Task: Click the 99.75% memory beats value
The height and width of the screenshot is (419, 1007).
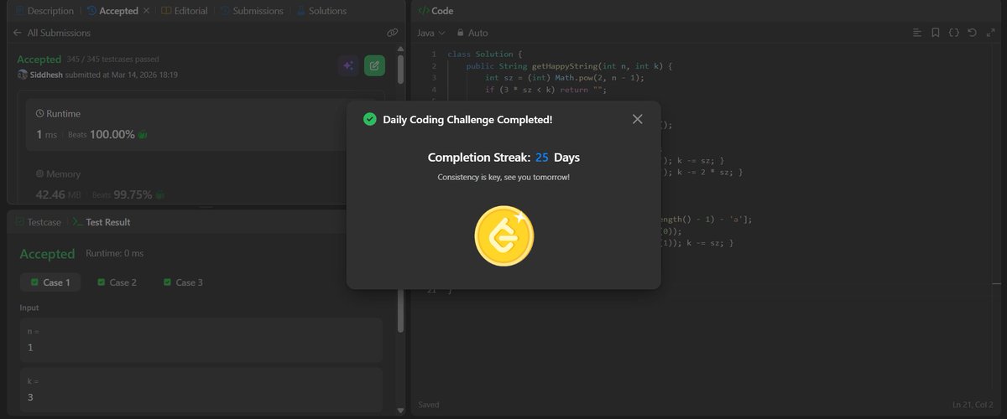Action: [x=131, y=194]
